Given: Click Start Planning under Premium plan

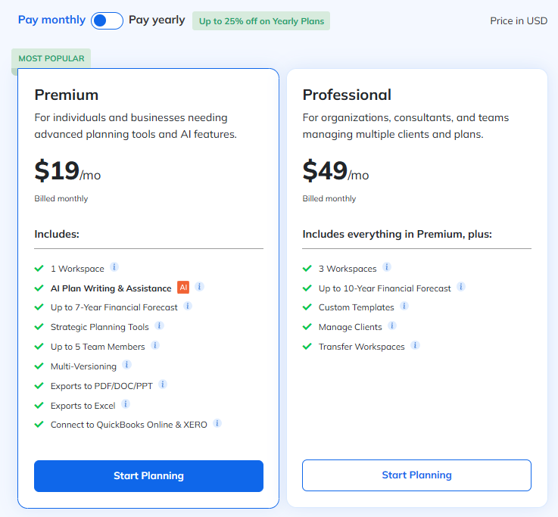Looking at the screenshot, I should point(148,476).
